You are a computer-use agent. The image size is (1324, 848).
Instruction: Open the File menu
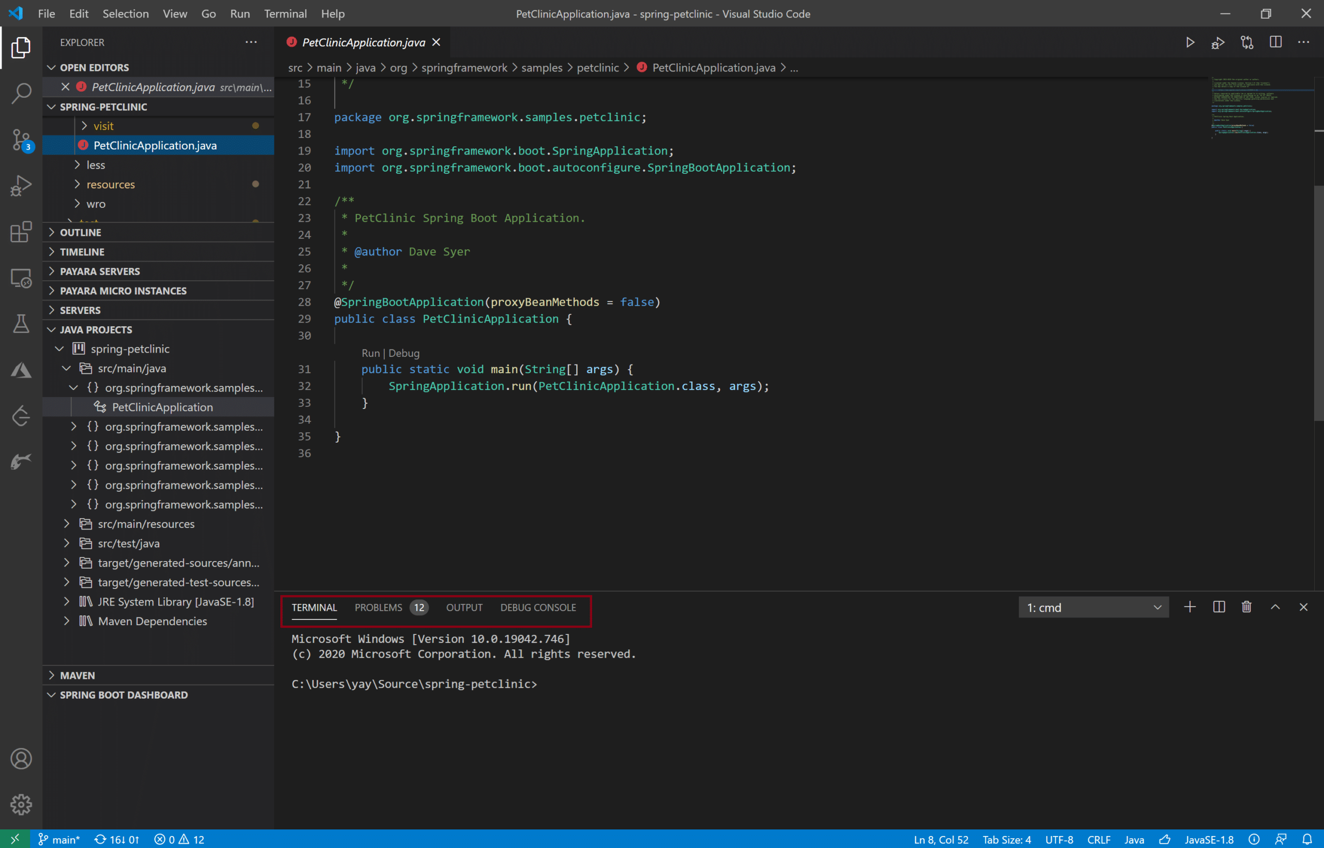tap(46, 13)
